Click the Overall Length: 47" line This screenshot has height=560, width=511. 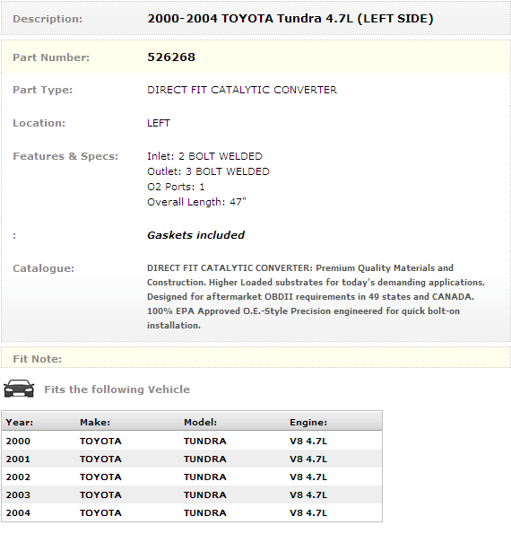coord(196,202)
